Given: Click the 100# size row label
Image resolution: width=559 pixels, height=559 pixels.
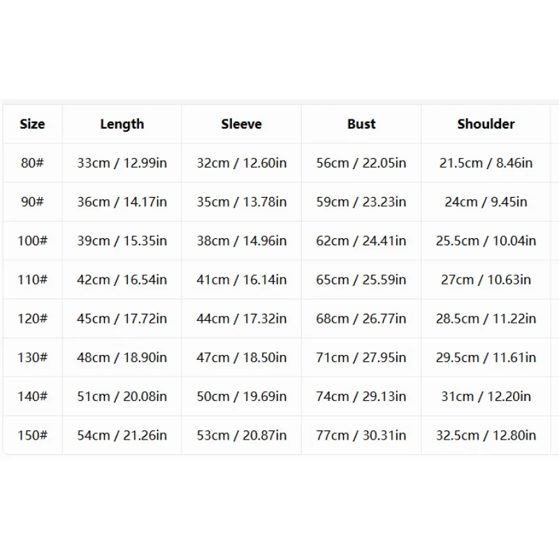Looking at the screenshot, I should point(32,240).
